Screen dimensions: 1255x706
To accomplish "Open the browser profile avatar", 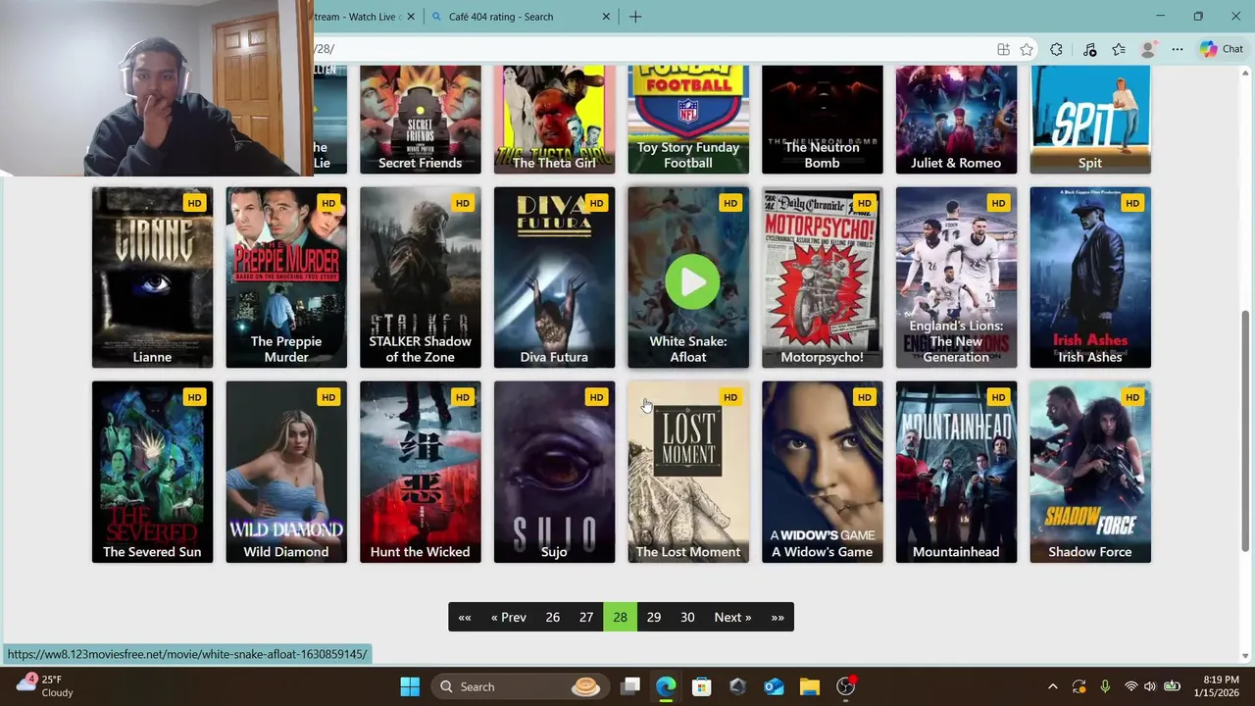I will [x=1148, y=49].
